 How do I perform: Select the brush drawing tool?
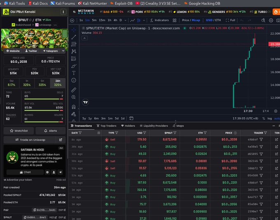74,66
